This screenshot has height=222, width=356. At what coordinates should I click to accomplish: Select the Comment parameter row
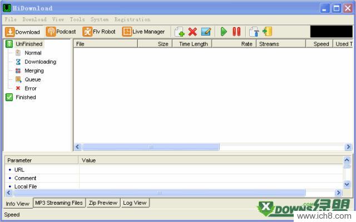(x=174, y=178)
